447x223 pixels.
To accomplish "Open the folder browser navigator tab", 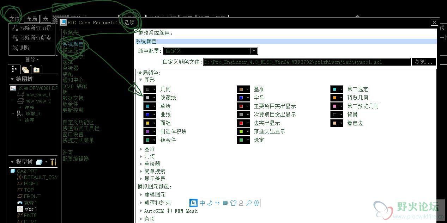I will [x=25, y=69].
